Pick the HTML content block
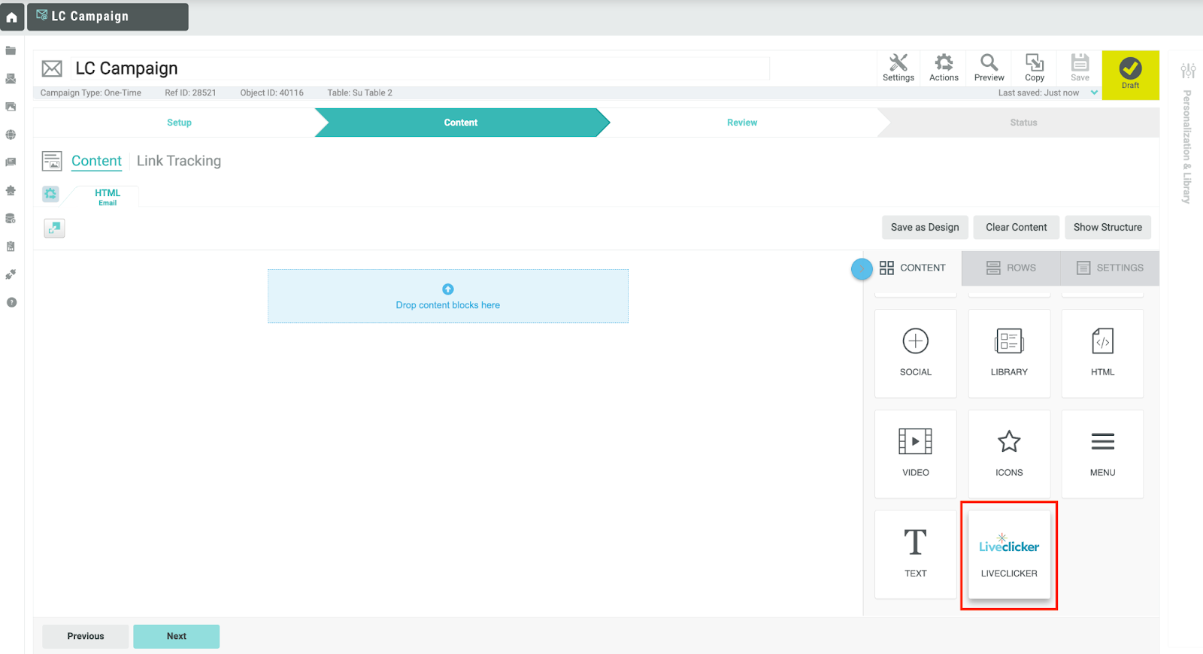The width and height of the screenshot is (1203, 654). tap(1102, 353)
